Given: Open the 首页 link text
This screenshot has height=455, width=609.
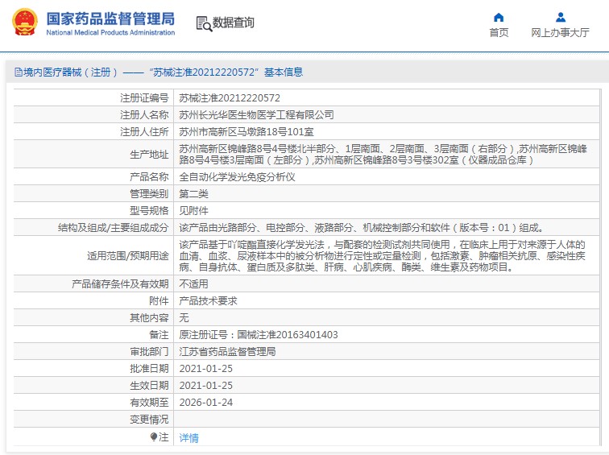Looking at the screenshot, I should point(499,32).
